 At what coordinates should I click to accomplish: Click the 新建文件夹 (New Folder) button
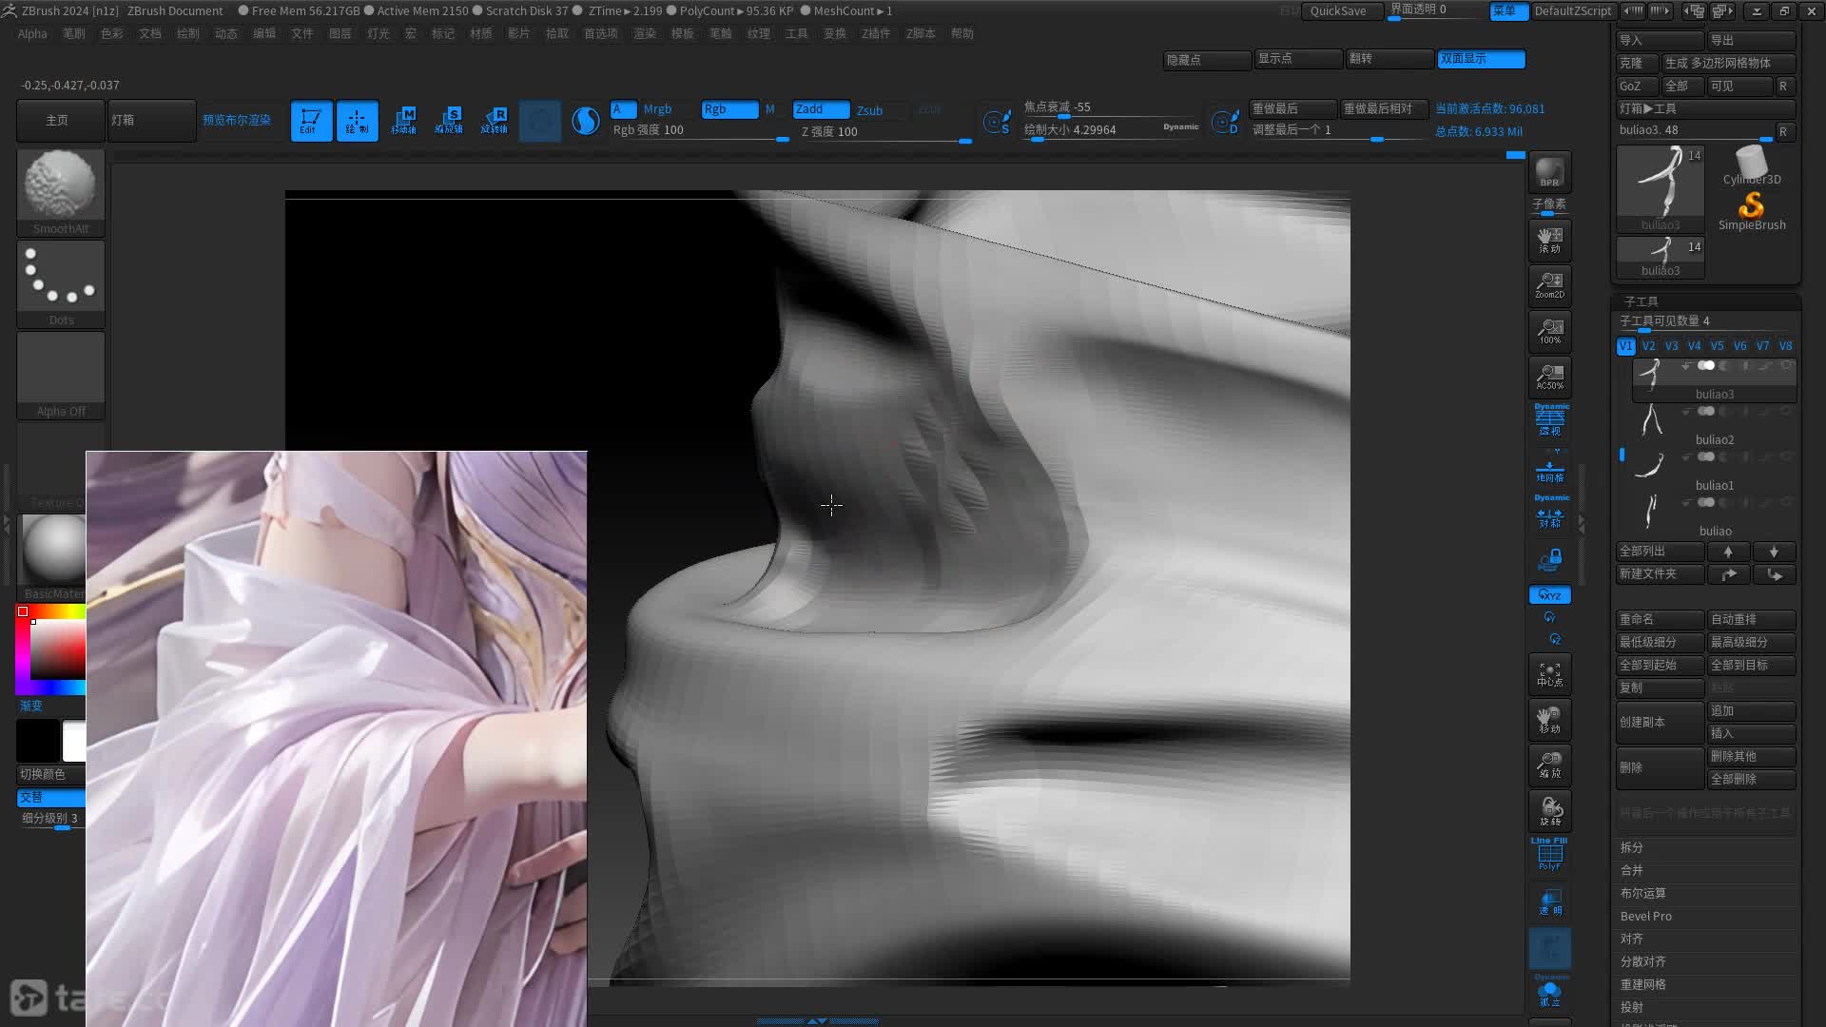(x=1660, y=573)
